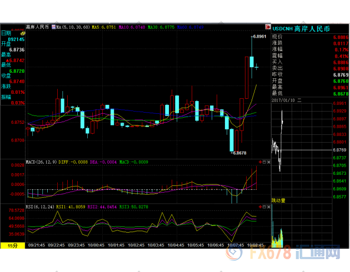This screenshot has height=272, width=350.
Task: Close the MACD indicator panel
Action: pos(267,162)
